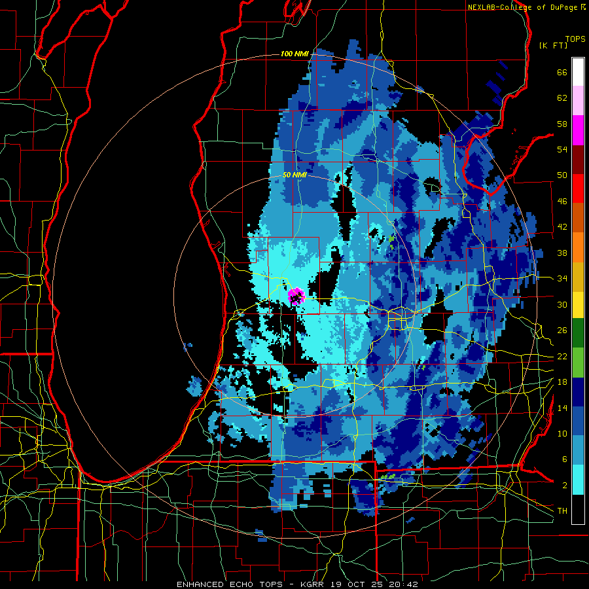Viewport: 589px width, 589px height.
Task: Click the 34 legend value label
Action: click(x=562, y=279)
